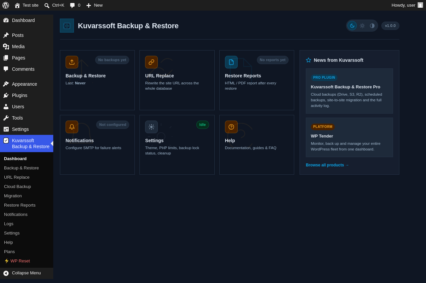
Task: Click 'Rewrite the site URL' description text
Action: click(x=172, y=86)
